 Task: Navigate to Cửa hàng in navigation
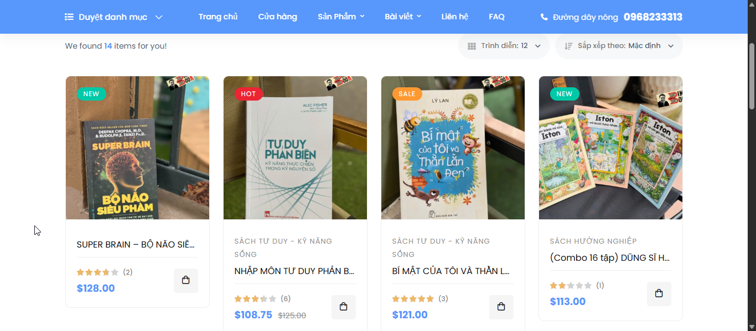(277, 17)
